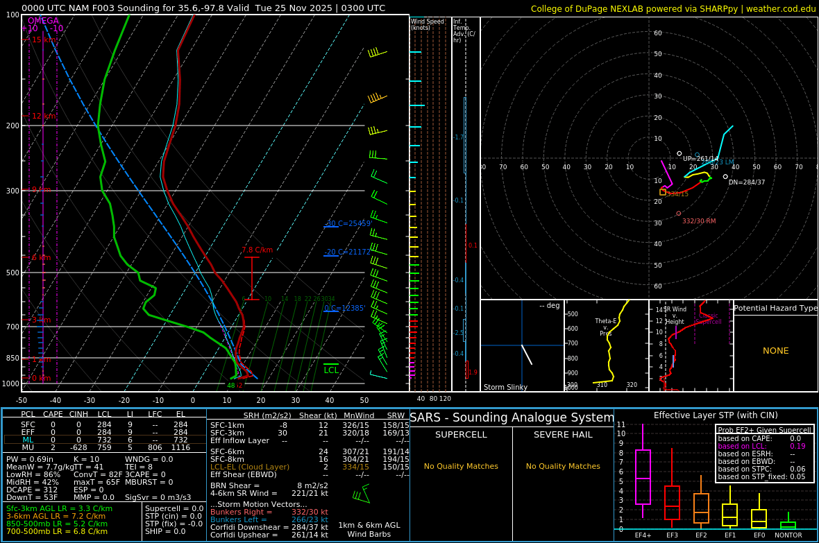
Task: Select the highlighted ML parcel row
Action: tap(105, 440)
